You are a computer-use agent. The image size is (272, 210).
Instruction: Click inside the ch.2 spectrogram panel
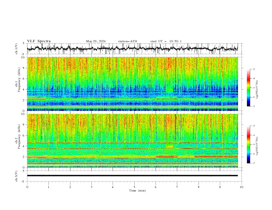[132, 141]
